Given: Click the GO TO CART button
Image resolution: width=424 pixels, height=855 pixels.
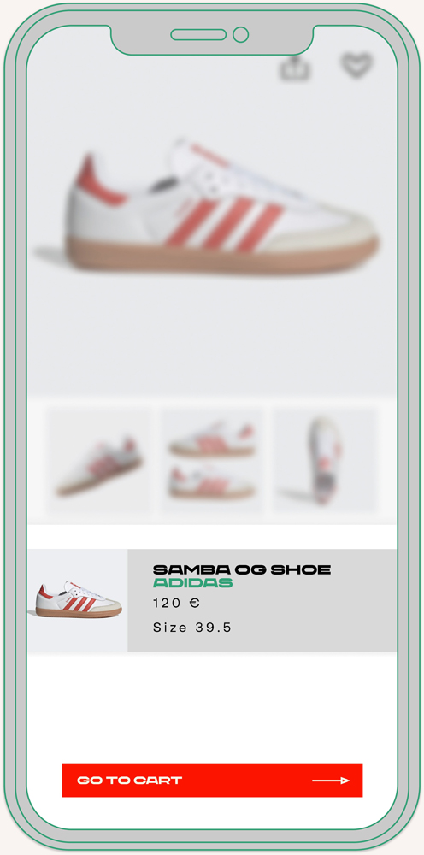Looking at the screenshot, I should pos(212,781).
